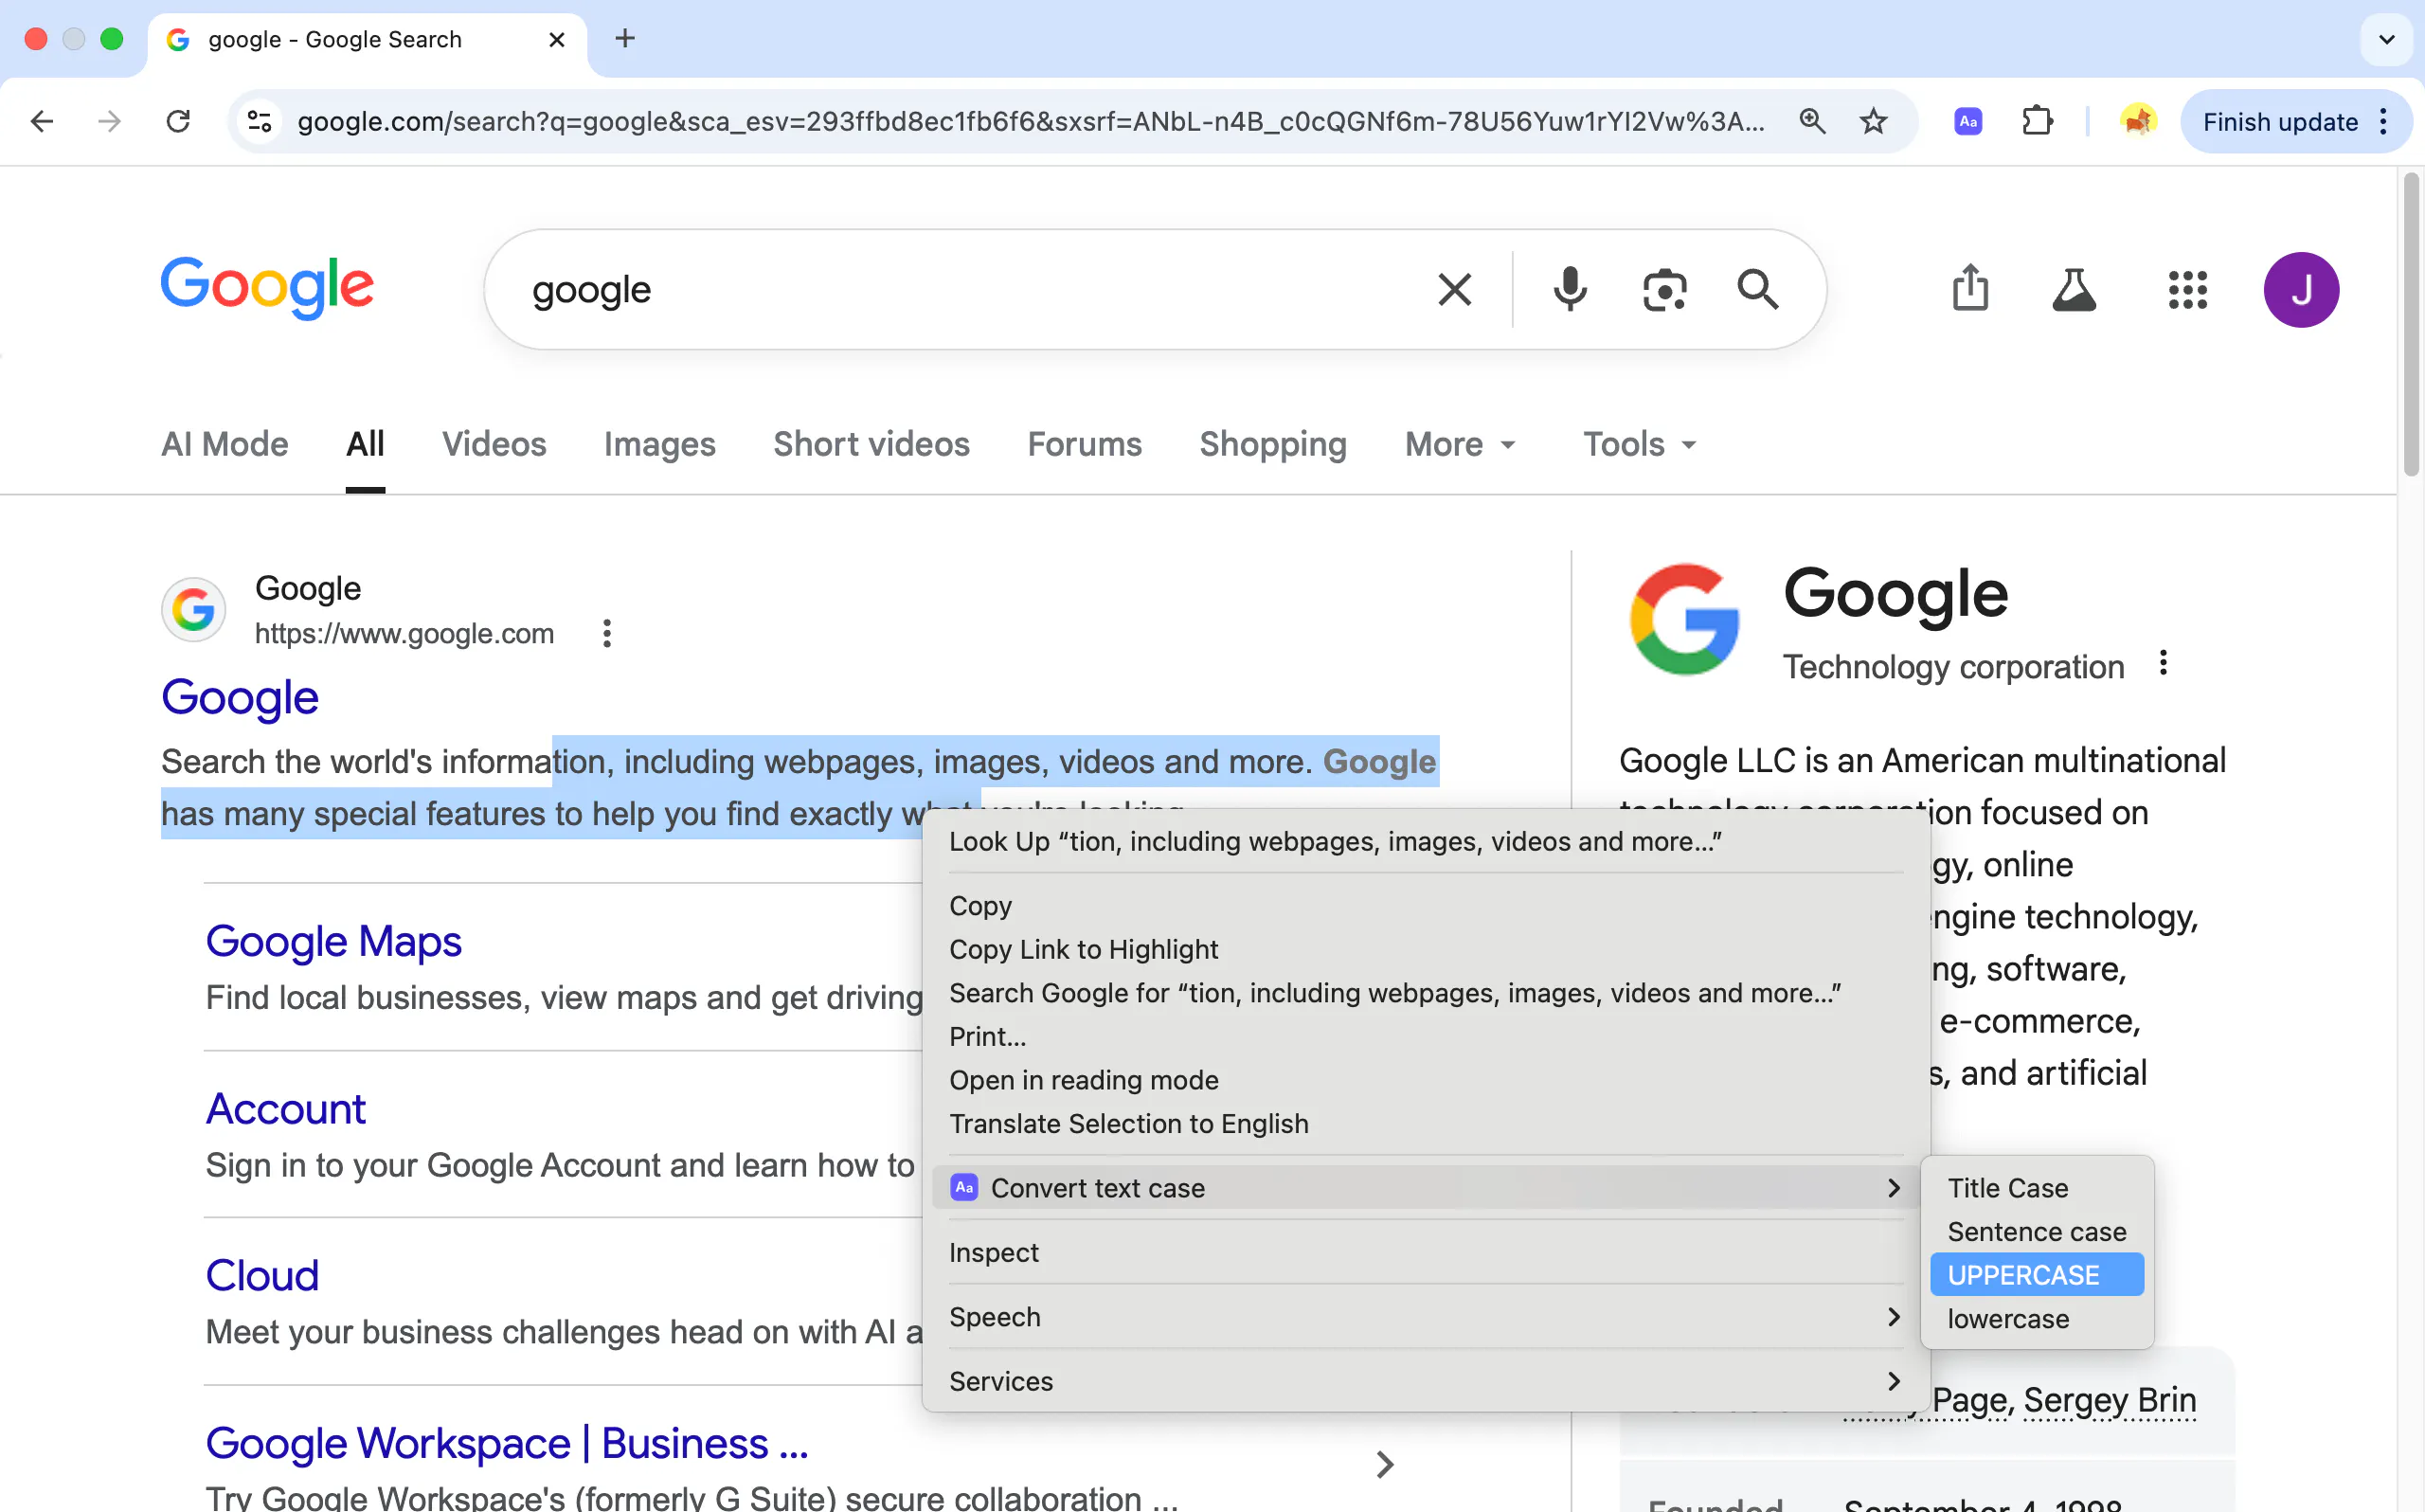Viewport: 2425px width, 1512px height.
Task: Select Open in reading mode
Action: coord(1426,1080)
